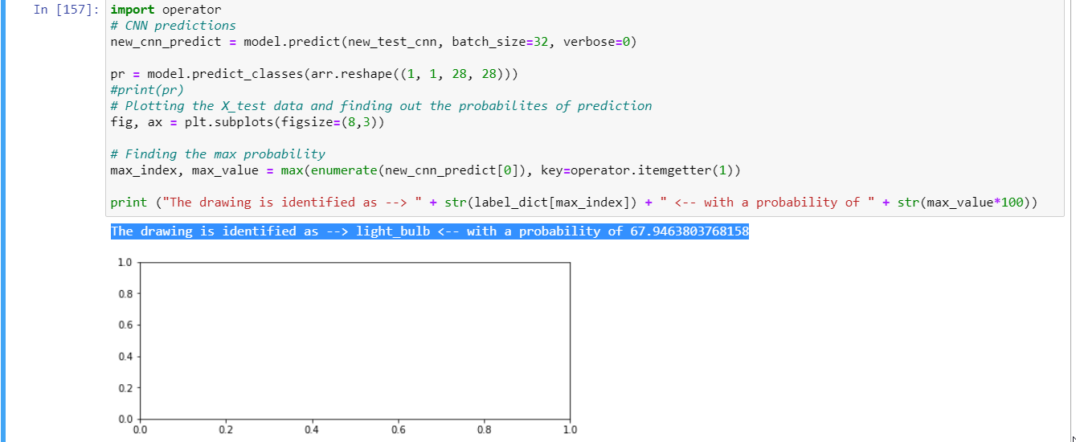The width and height of the screenshot is (1076, 442).
Task: Click the 0.4 x-axis tick label
Action: coord(312,430)
